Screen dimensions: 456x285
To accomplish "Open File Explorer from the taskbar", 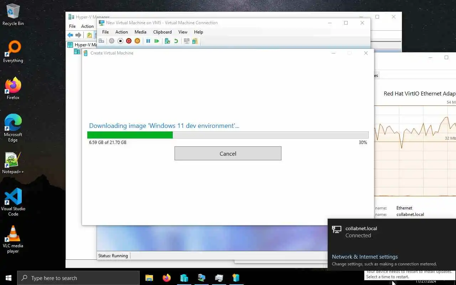I will tap(149, 278).
